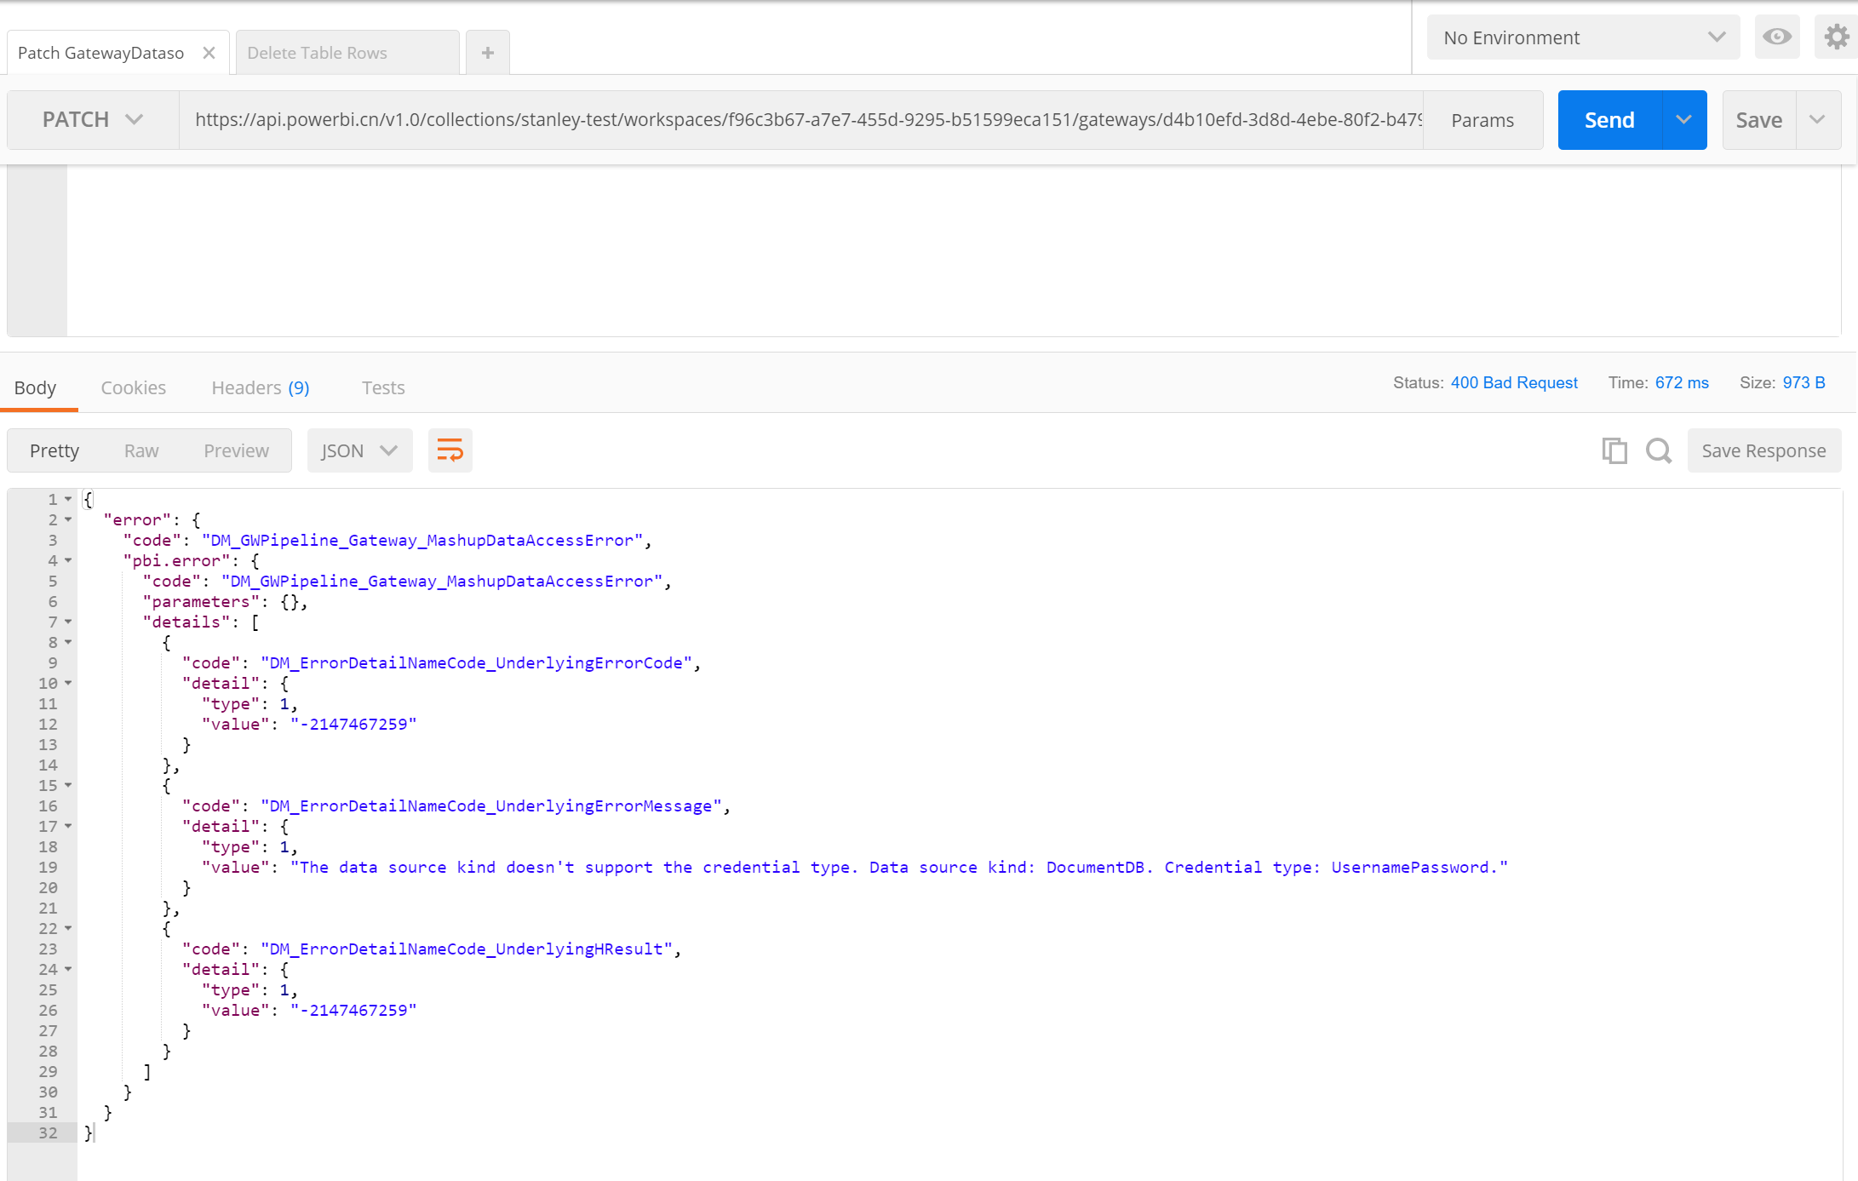Open the No Environment dropdown
1858x1181 pixels.
point(1582,37)
